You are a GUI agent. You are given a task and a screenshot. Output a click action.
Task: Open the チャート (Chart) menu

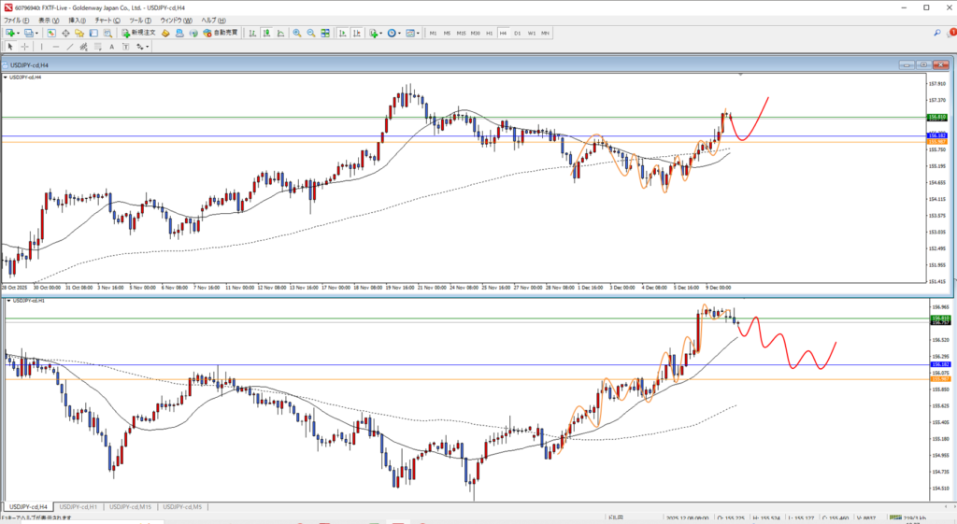click(106, 20)
